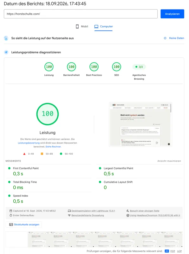Select the Computer tab
The height and width of the screenshot is (254, 189).
(104, 26)
